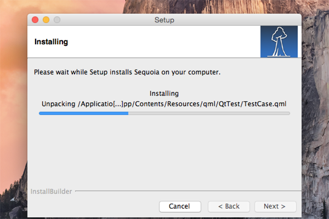Screen dimensions: 329x219
Task: Click the Setup window title
Action: click(164, 20)
